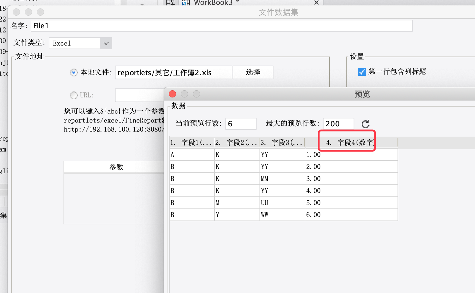Screen dimensions: 475x293
Task: Select the MM cell in 字段3
Action: 282,179
